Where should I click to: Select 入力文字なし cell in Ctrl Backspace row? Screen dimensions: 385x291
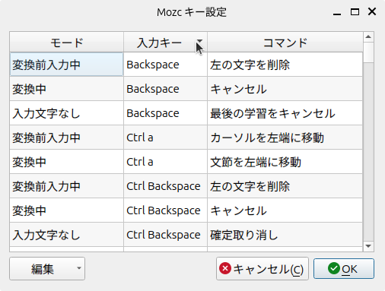pyautogui.click(x=67, y=235)
